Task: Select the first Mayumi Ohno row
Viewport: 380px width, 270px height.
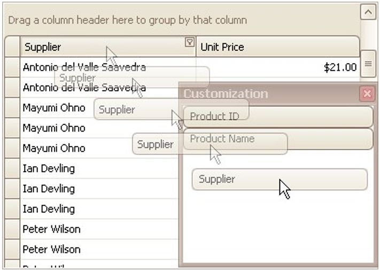Action: [x=53, y=107]
